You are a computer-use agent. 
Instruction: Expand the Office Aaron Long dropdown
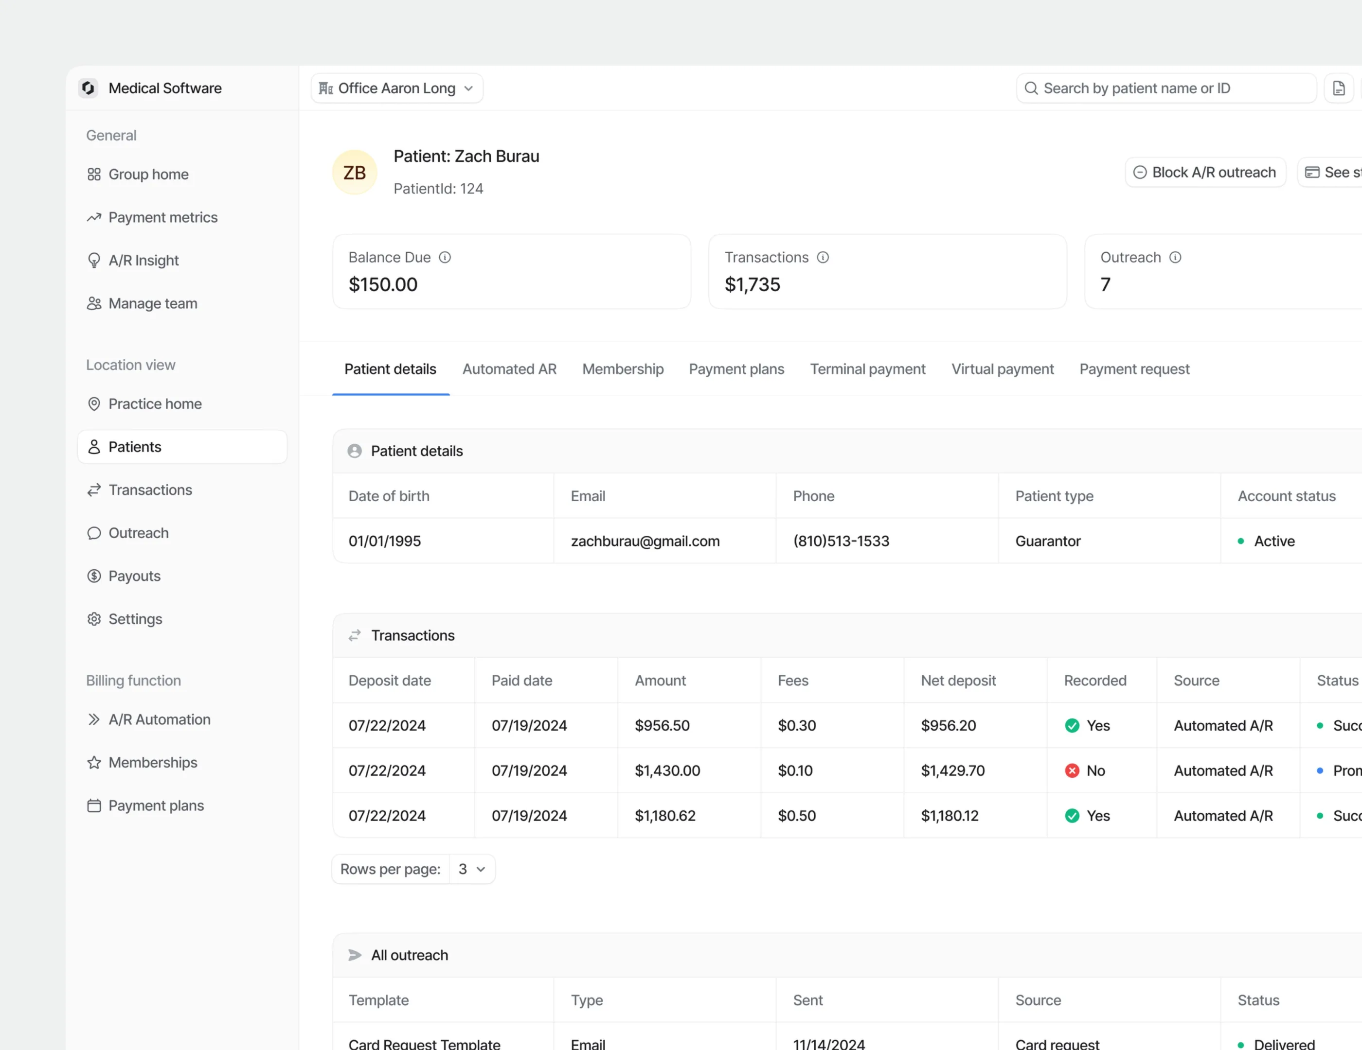tap(396, 88)
